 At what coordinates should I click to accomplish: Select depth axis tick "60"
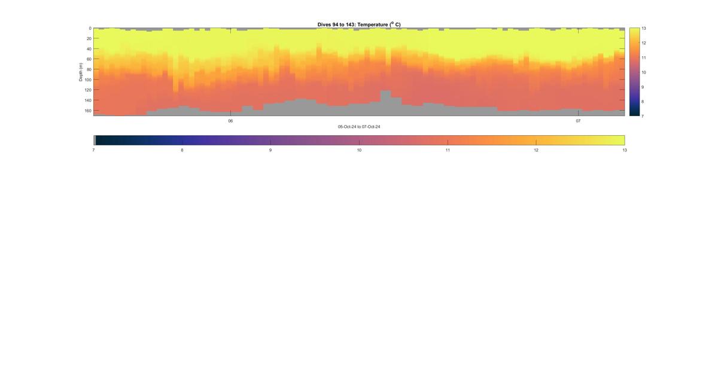89,59
